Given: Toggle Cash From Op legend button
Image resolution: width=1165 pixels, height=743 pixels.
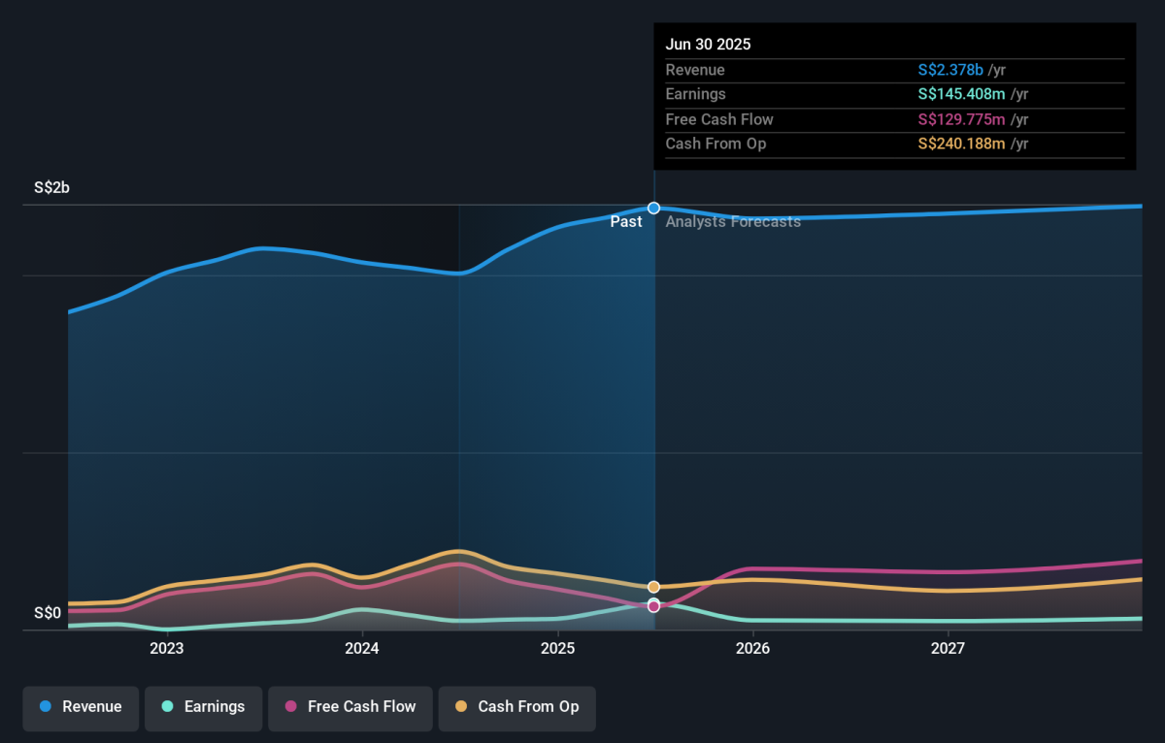Looking at the screenshot, I should click(516, 707).
